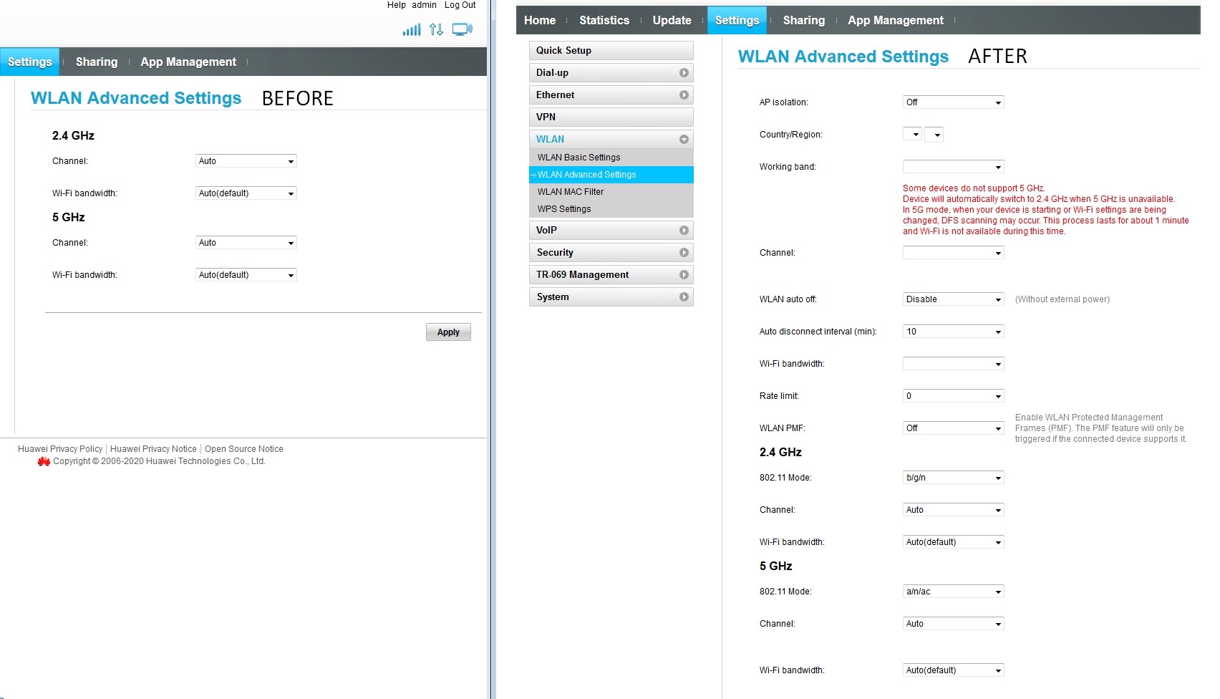Image resolution: width=1220 pixels, height=699 pixels.
Task: Expand the VoIP section arrow icon
Action: click(x=684, y=231)
